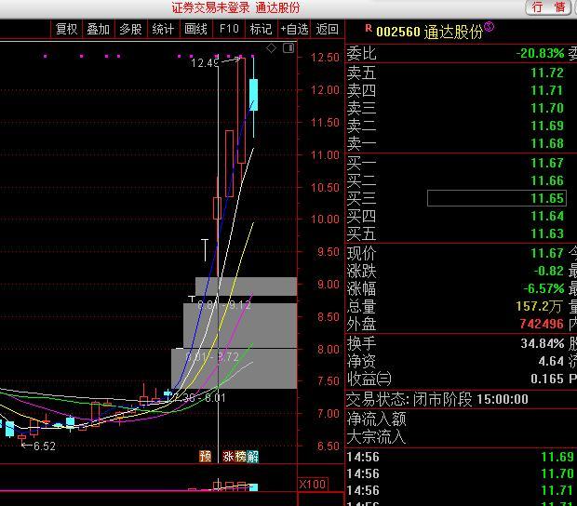The height and width of the screenshot is (506, 577).
Task: Click the red R marker beside stock code
Action: pyautogui.click(x=369, y=28)
